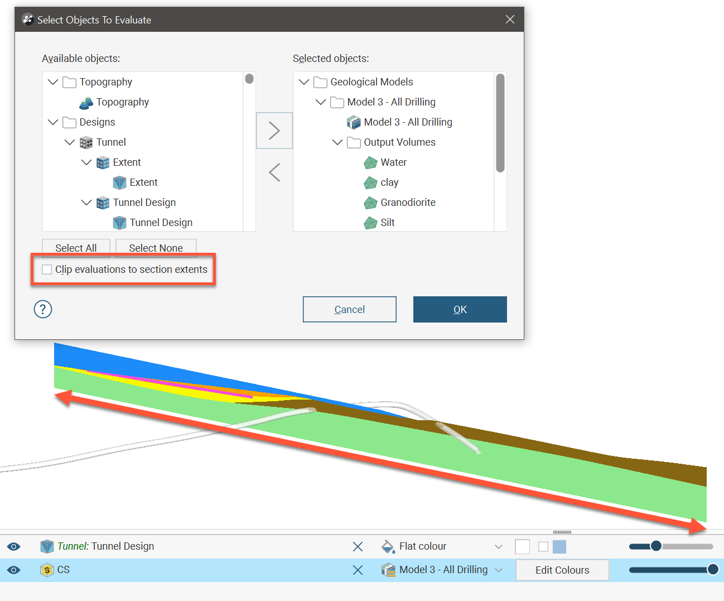Click the Water output volume icon
This screenshot has height=601, width=724.
(370, 163)
